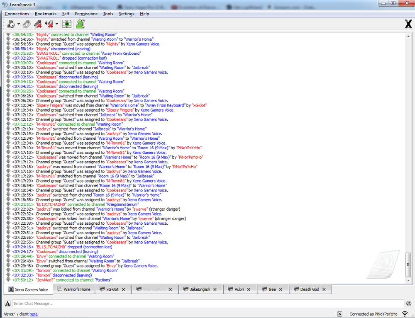Click the arrow icon beside the 07:50:12 log entry
Screen dimensions: 415x318
[8, 280]
